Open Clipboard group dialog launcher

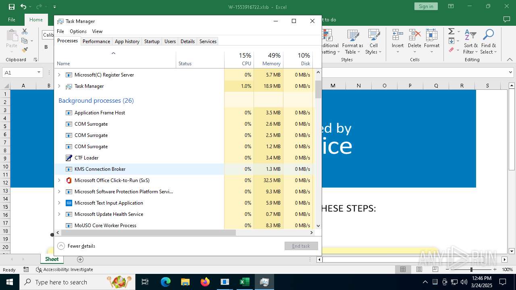coord(35,60)
